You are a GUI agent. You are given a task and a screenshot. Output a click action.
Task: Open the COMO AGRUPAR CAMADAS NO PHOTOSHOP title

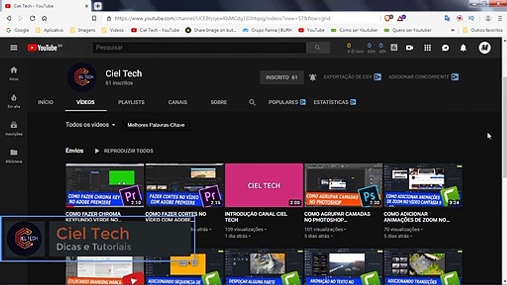337,217
